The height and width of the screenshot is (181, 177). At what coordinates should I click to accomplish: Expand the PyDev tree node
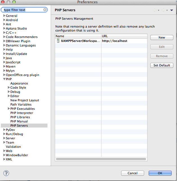click(4, 130)
